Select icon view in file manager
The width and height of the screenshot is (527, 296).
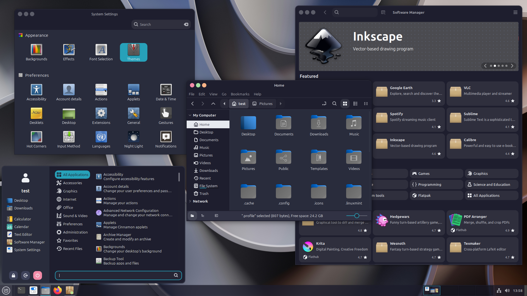(x=345, y=104)
